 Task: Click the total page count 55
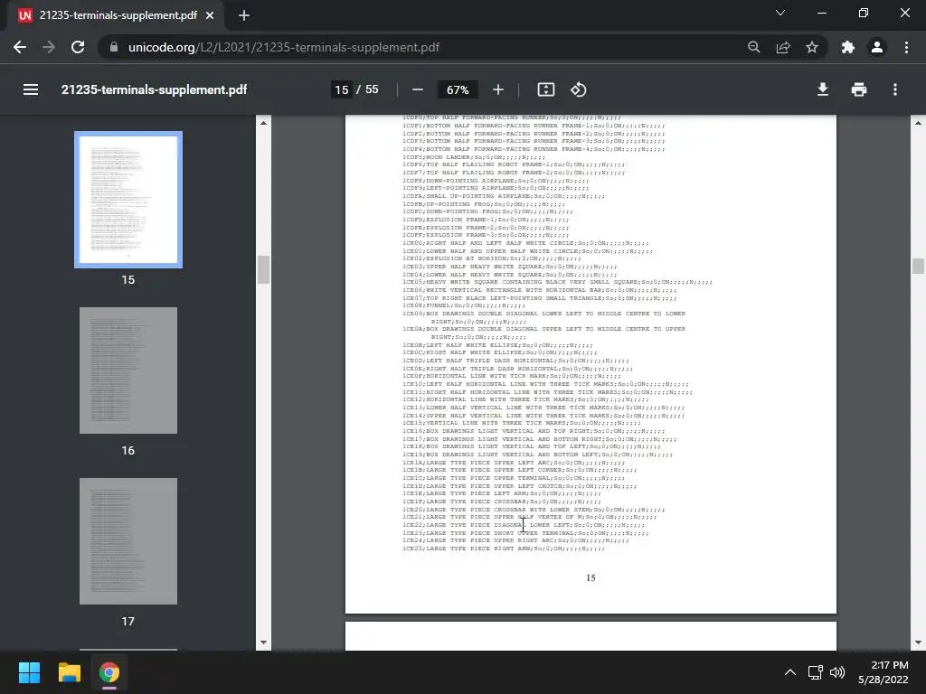372,89
